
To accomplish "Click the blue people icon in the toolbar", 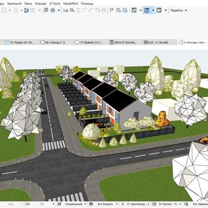I will click(27, 10).
